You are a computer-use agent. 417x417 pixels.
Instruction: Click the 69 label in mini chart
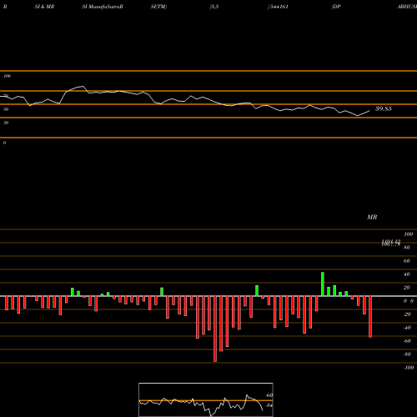(269, 395)
